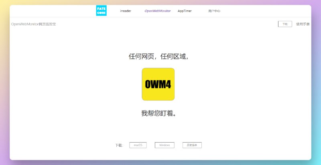Click the OpenWebMonitor网页监控宝 title text
Image resolution: width=321 pixels, height=165 pixels.
click(x=34, y=24)
